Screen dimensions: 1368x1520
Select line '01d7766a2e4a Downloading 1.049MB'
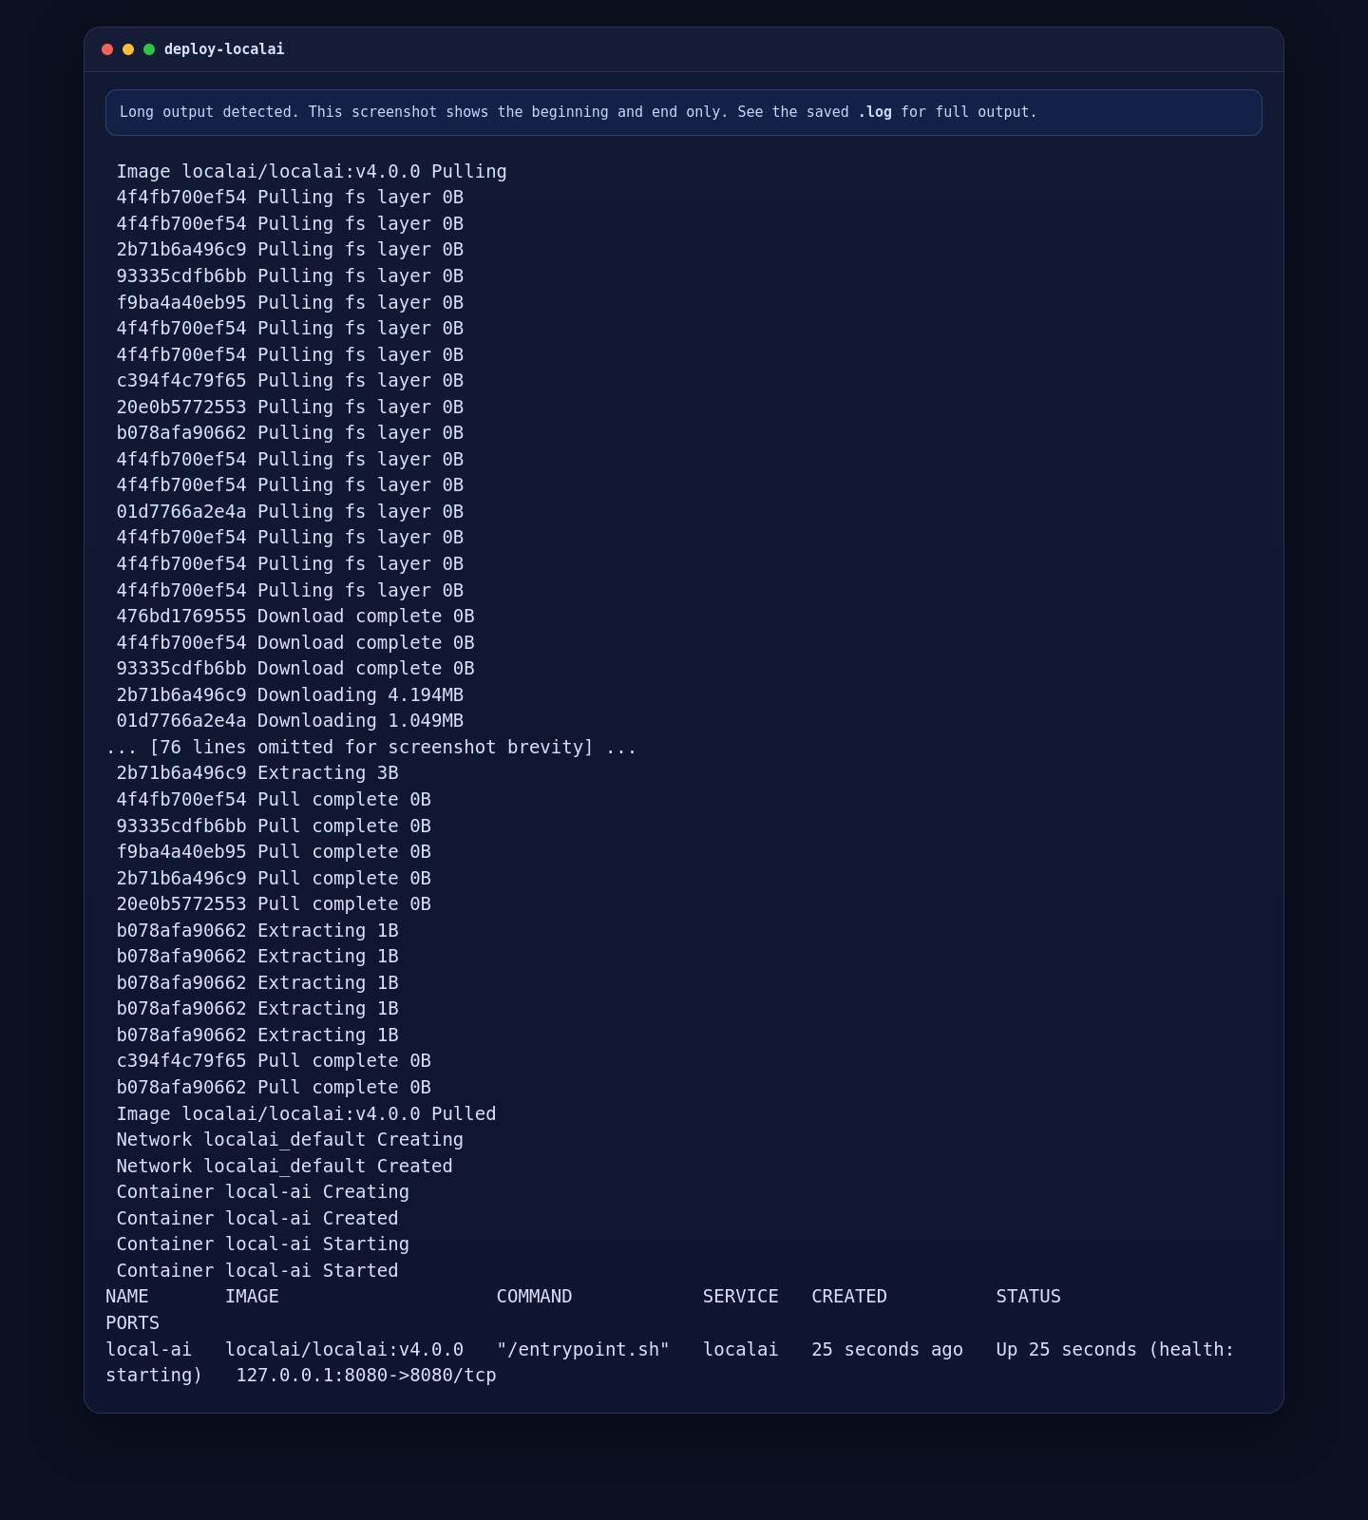click(290, 721)
